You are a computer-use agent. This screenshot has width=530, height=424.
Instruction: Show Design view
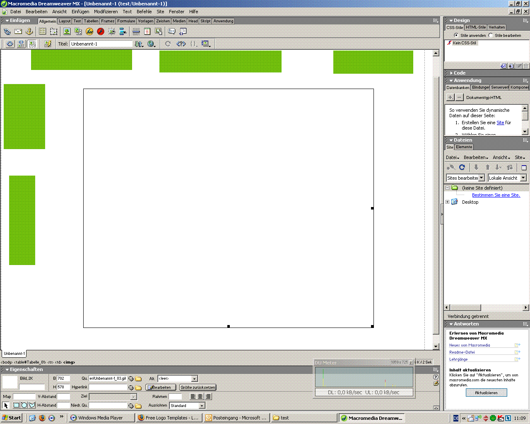click(32, 44)
